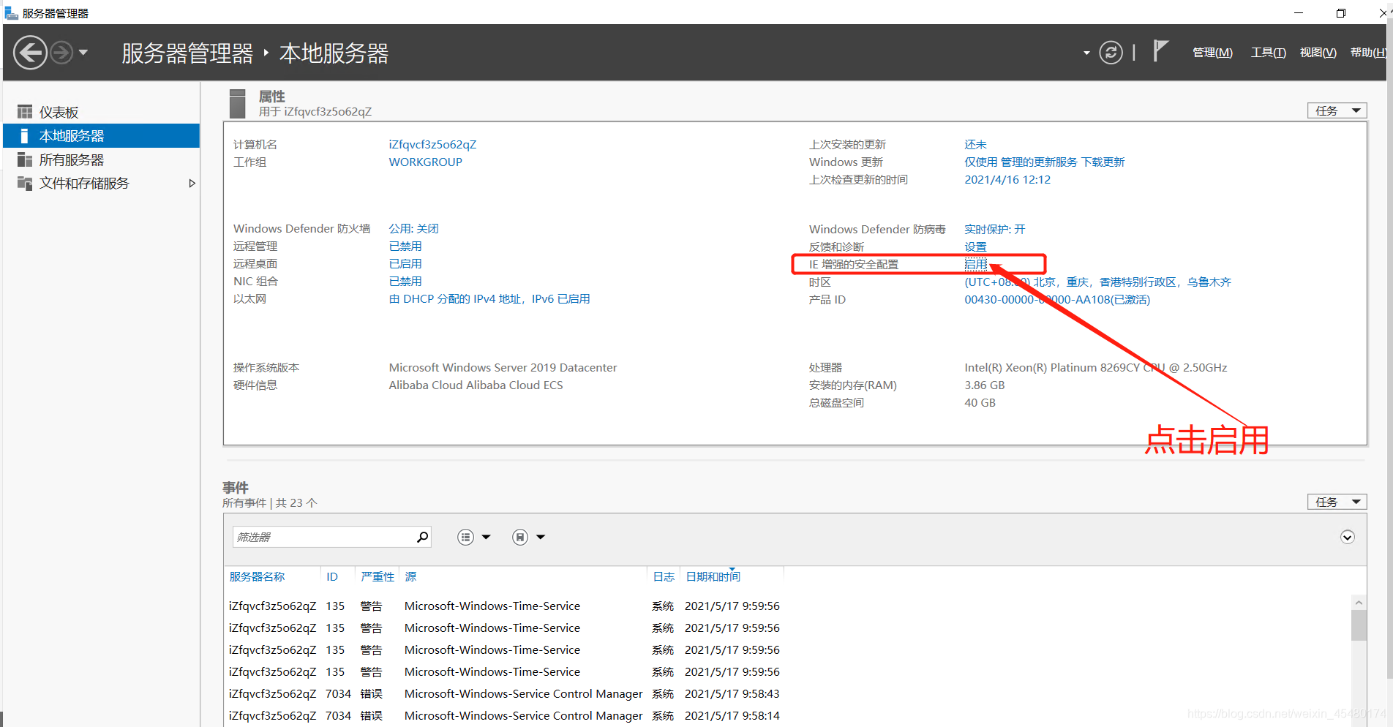This screenshot has width=1393, height=727.
Task: Click events scrollbar up arrow
Action: (x=1359, y=603)
